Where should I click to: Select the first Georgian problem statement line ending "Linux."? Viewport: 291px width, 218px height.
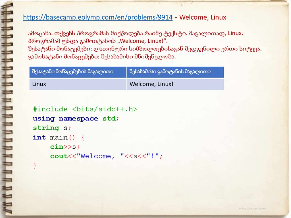pos(136,34)
